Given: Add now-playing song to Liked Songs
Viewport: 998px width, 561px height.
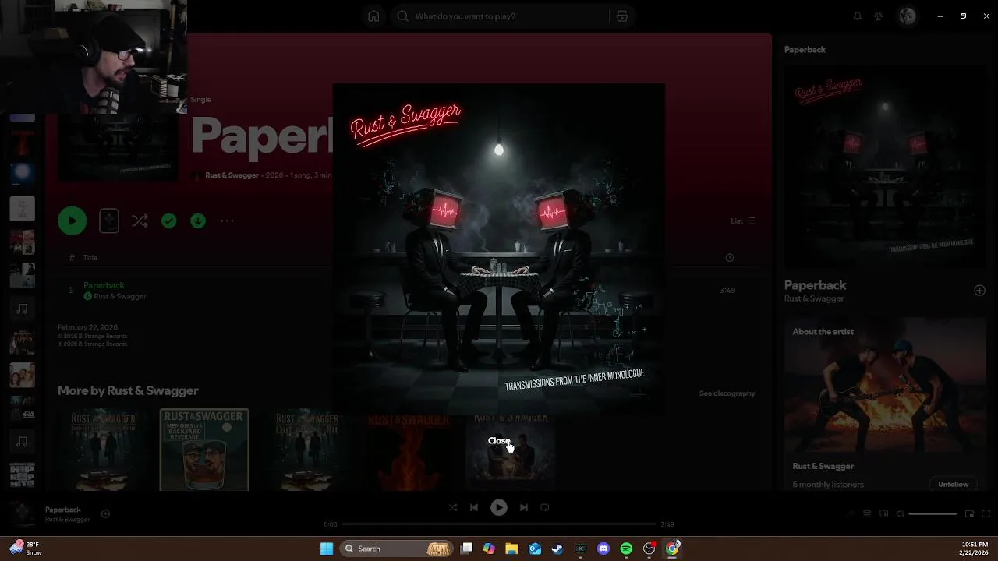Looking at the screenshot, I should coord(105,513).
